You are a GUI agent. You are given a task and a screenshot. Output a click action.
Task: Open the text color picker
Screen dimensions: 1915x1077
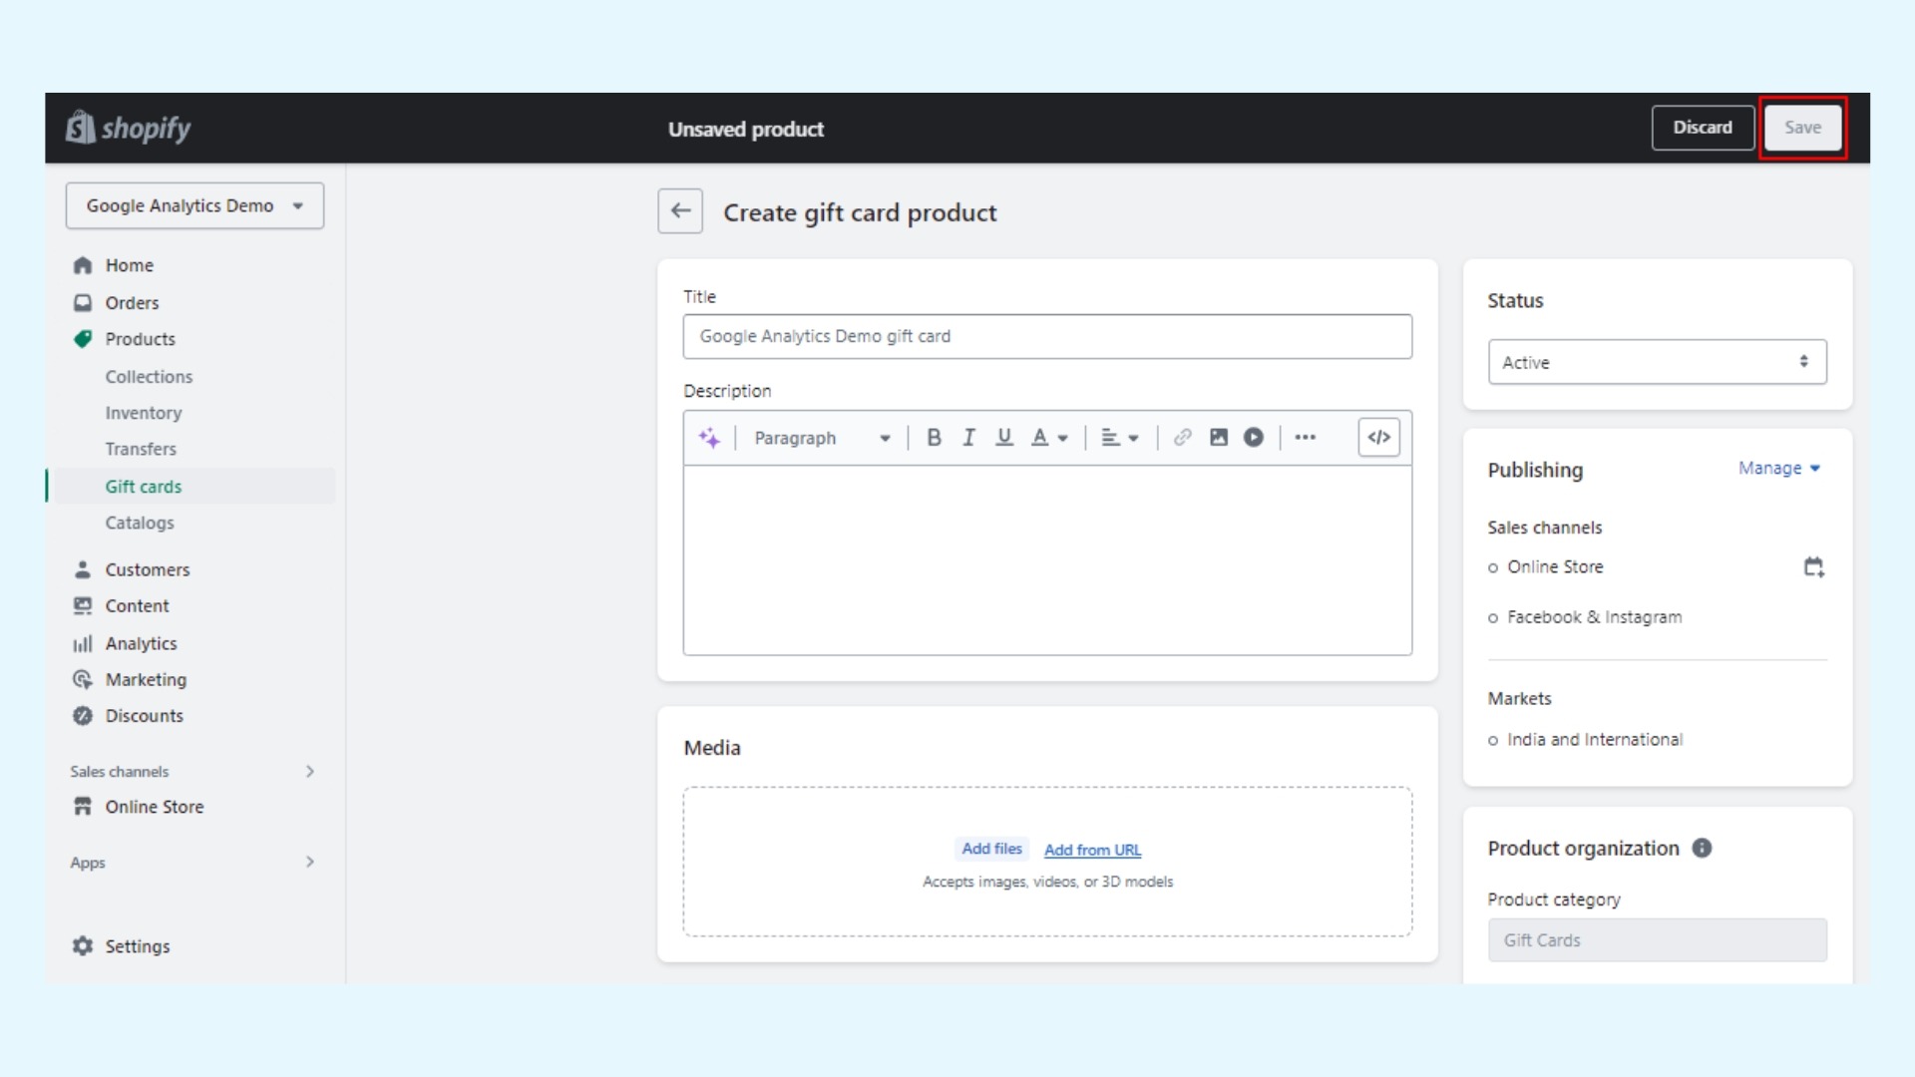coord(1049,438)
